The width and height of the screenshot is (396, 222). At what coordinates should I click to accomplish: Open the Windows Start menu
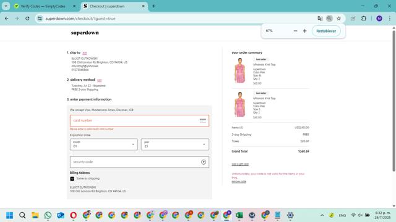click(x=10, y=215)
